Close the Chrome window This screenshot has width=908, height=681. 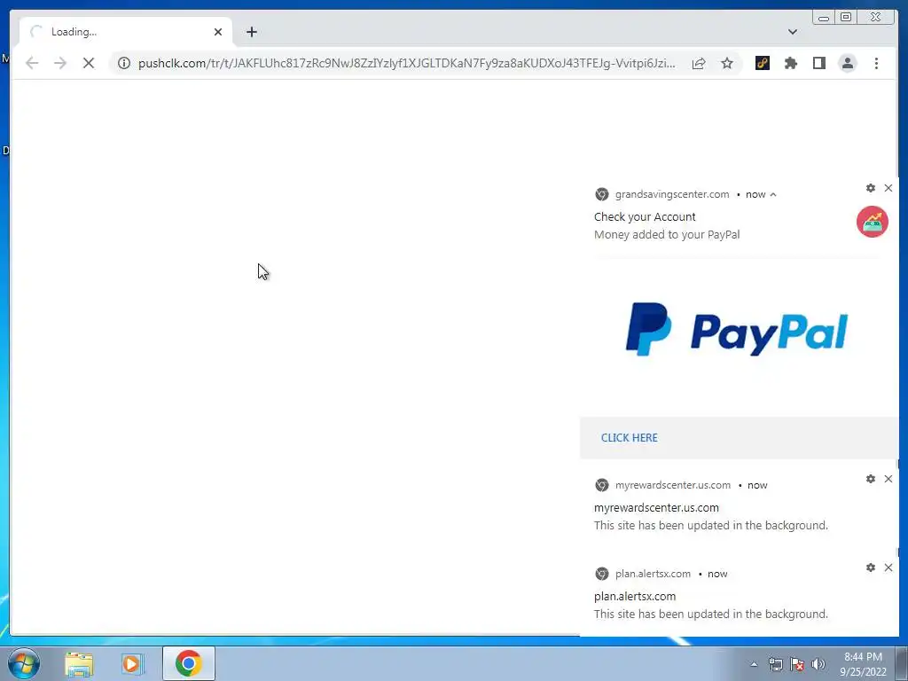(x=875, y=18)
